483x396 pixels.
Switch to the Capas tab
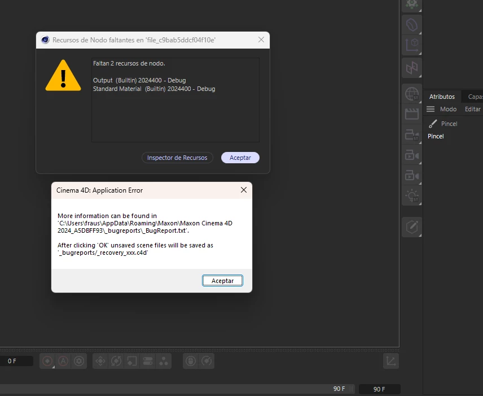tap(475, 97)
